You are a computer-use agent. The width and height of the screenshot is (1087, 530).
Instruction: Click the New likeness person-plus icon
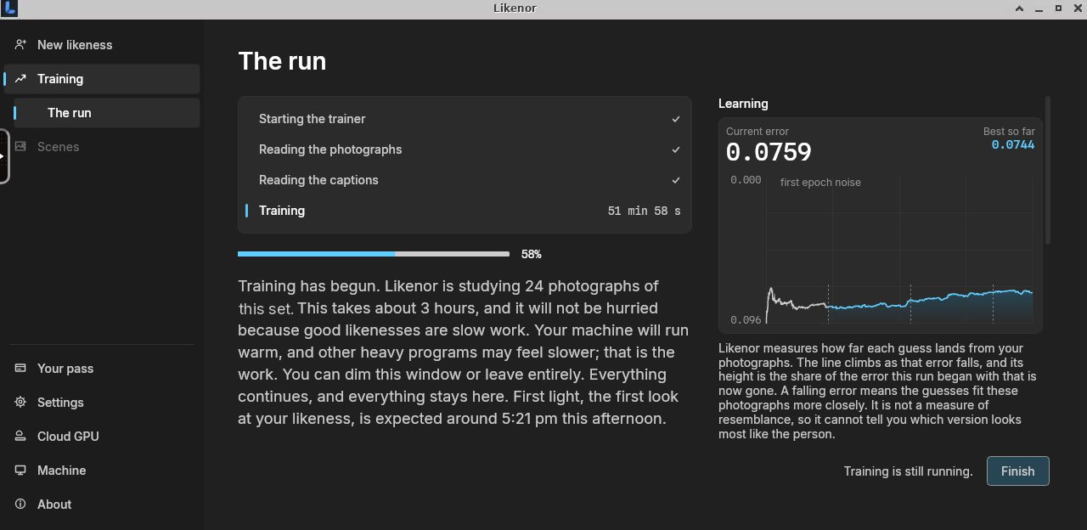click(x=20, y=44)
